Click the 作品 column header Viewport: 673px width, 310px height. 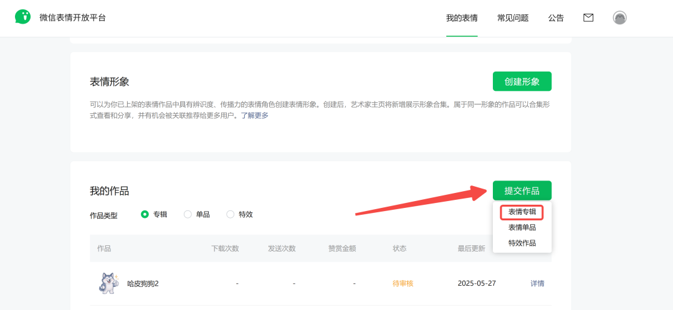(104, 249)
